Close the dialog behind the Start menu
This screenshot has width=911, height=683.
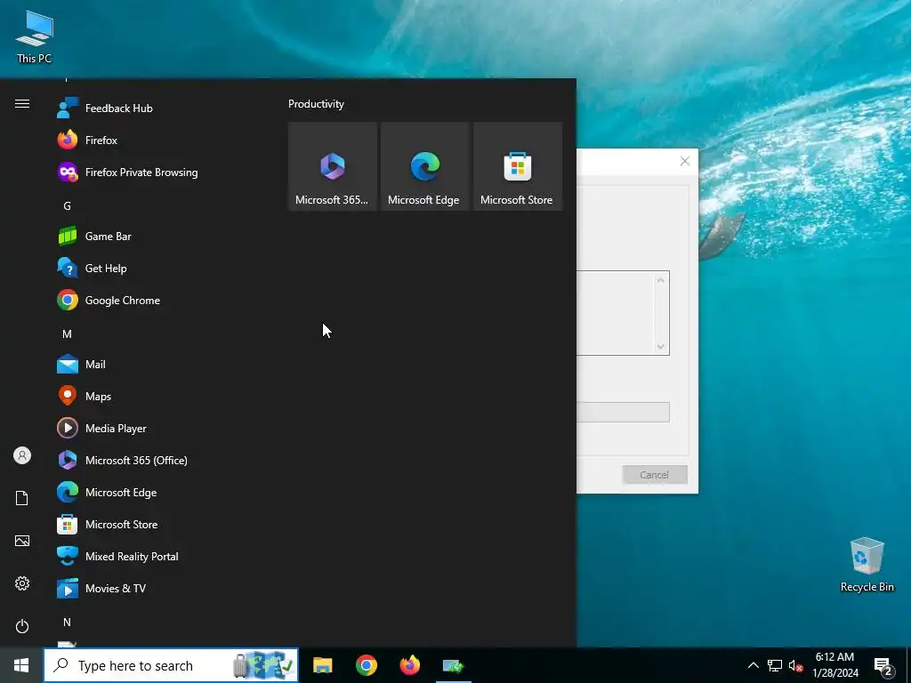684,162
